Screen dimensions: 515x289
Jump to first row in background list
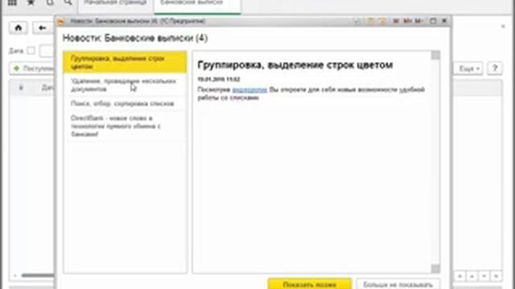point(459,276)
